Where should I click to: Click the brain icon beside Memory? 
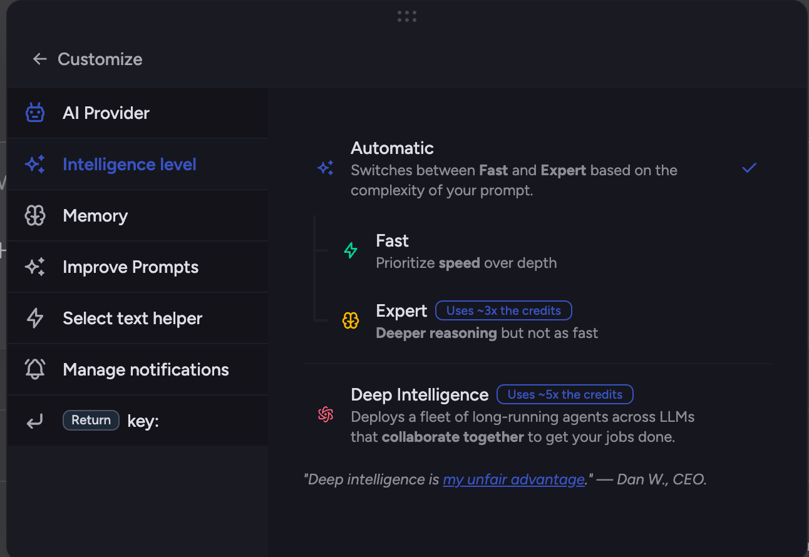coord(35,215)
